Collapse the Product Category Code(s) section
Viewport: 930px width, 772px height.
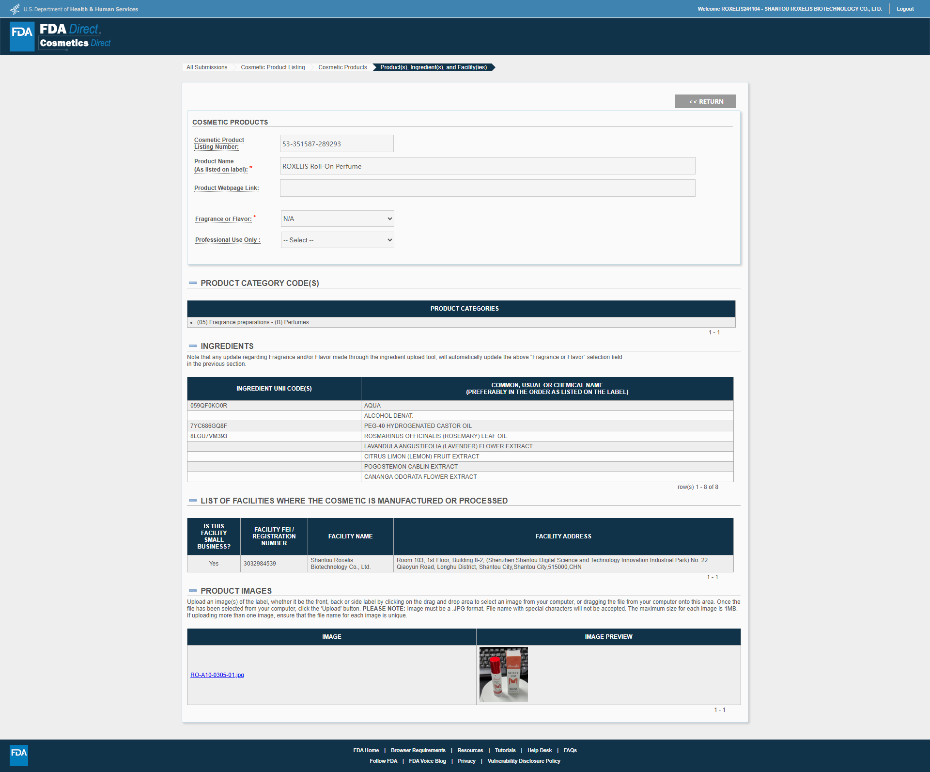(x=193, y=283)
